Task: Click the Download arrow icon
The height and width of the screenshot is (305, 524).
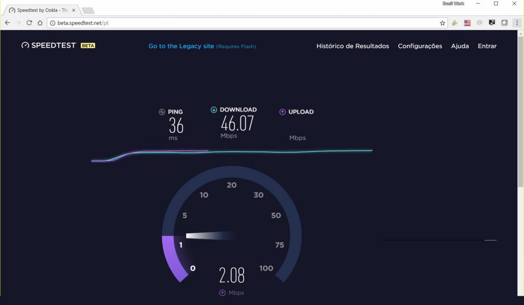Action: coord(214,110)
